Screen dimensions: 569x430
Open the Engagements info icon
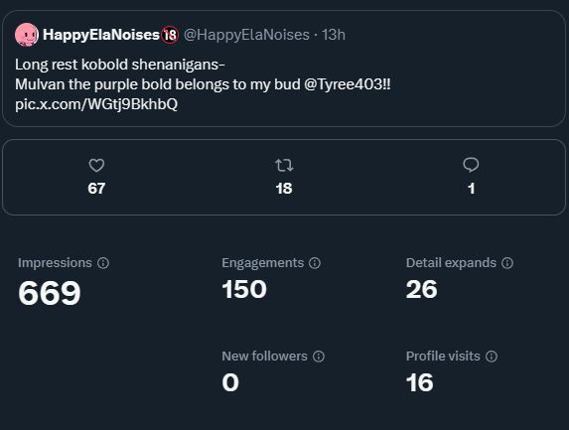tap(315, 263)
